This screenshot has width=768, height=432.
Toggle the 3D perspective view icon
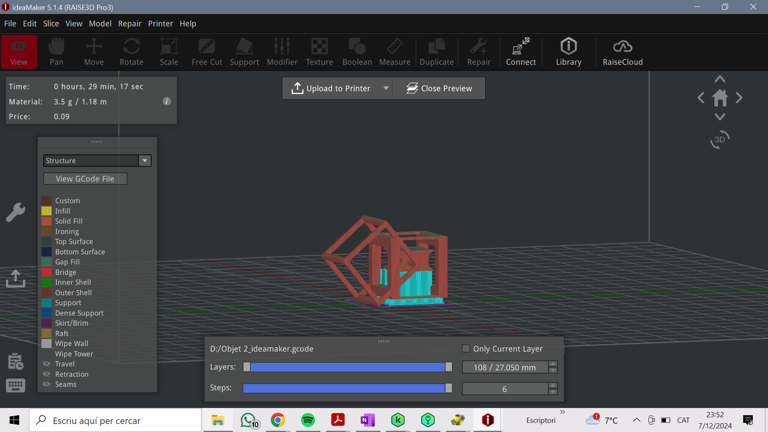tap(720, 140)
